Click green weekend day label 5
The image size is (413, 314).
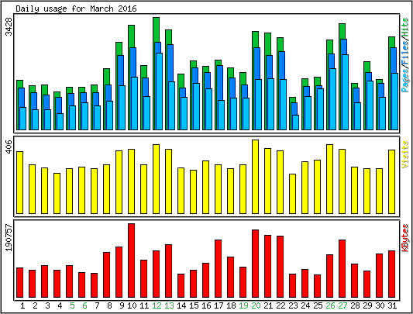click(x=72, y=305)
